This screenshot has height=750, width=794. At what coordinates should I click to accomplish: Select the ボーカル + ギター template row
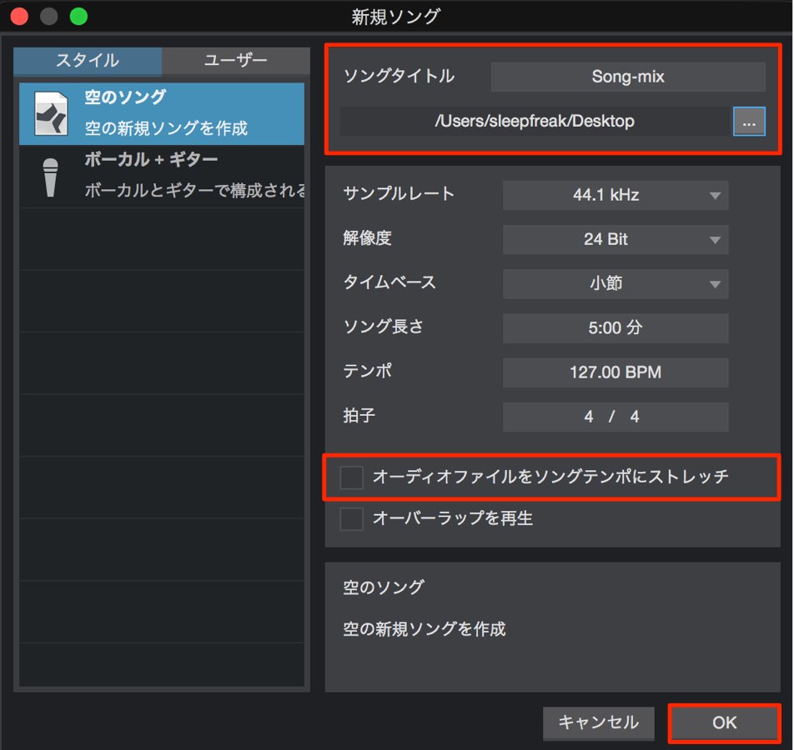[x=162, y=176]
